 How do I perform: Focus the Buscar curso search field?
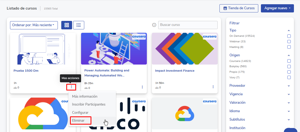(188, 25)
